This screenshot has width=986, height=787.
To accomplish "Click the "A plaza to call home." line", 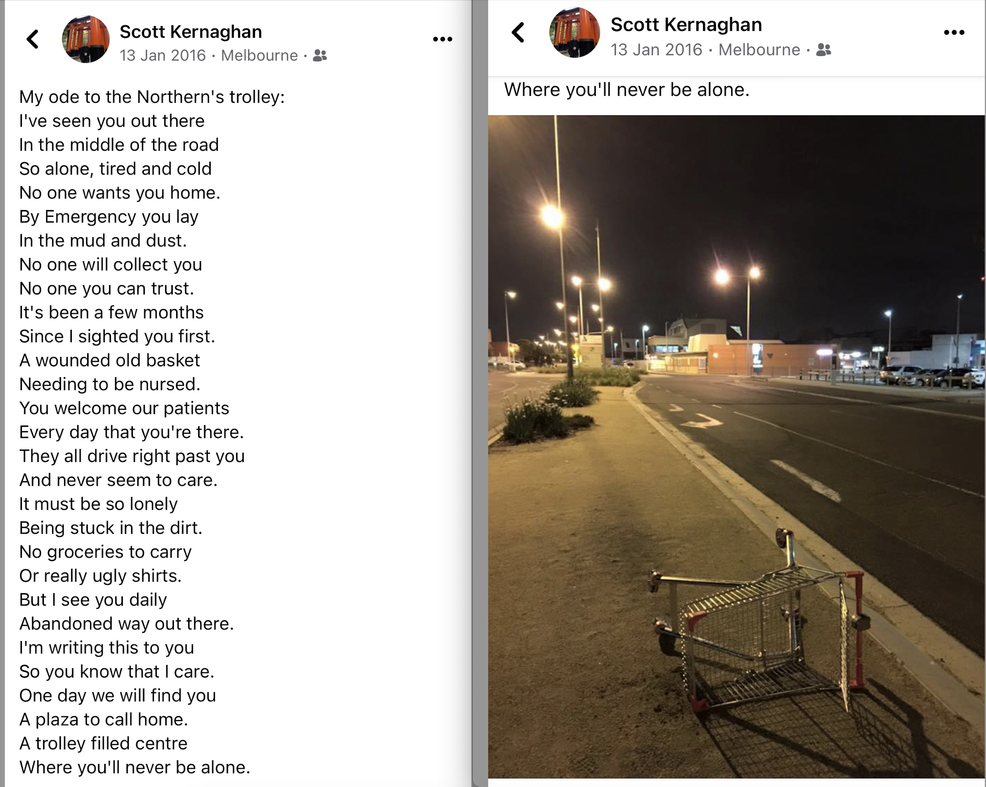I will pos(104,720).
